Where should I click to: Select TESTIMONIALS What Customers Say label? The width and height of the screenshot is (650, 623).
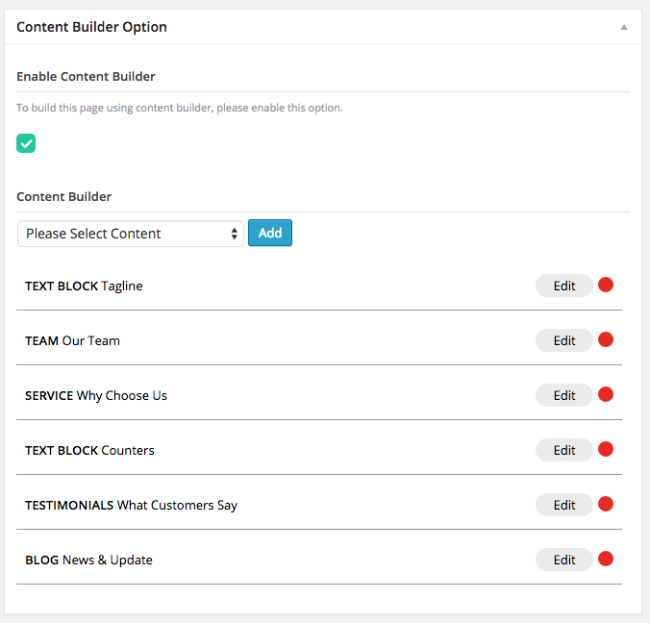click(132, 506)
